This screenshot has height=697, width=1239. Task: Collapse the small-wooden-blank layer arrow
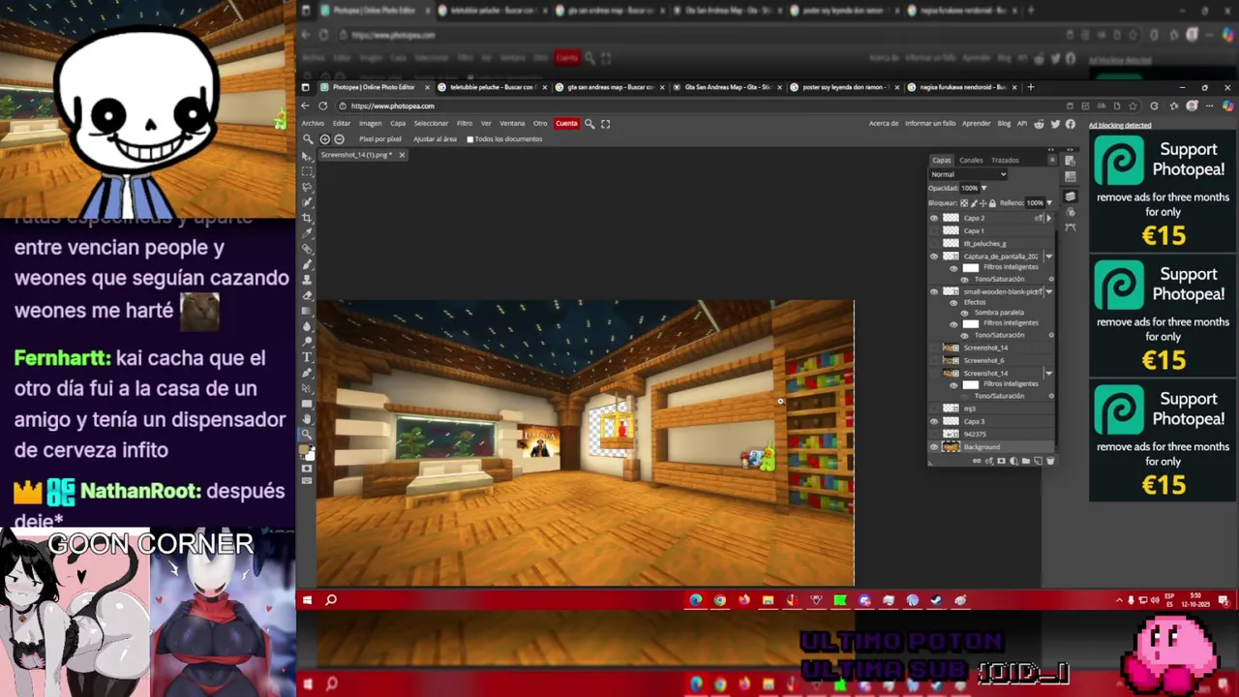[x=1049, y=291]
